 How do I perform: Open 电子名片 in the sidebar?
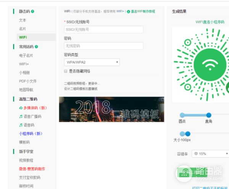tap(26, 55)
